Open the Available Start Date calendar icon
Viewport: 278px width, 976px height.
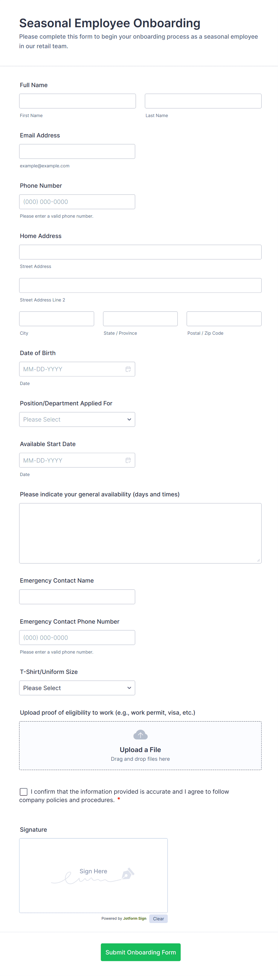(128, 460)
